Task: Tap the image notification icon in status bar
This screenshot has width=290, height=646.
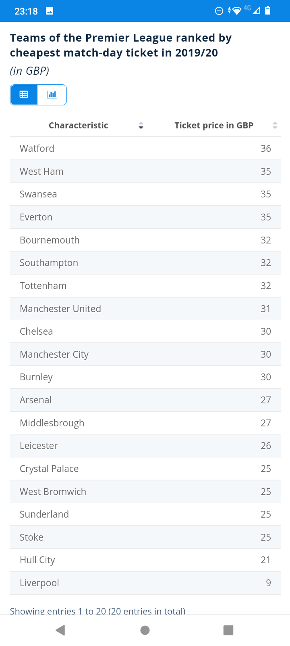Action: pyautogui.click(x=50, y=11)
